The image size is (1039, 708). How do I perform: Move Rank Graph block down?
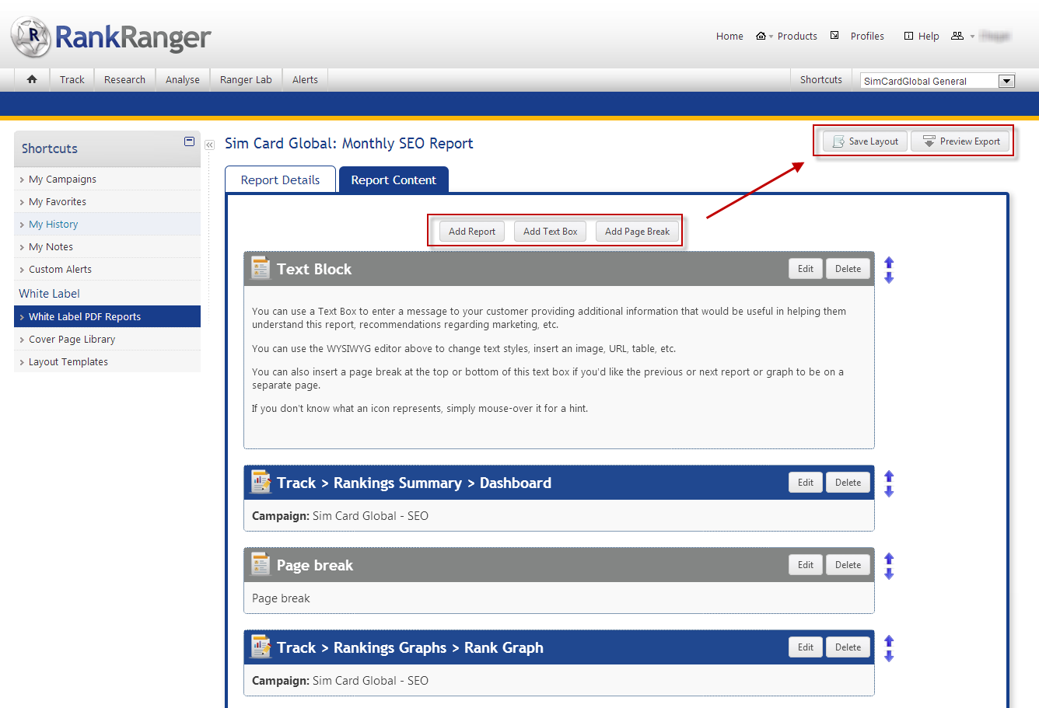[889, 656]
